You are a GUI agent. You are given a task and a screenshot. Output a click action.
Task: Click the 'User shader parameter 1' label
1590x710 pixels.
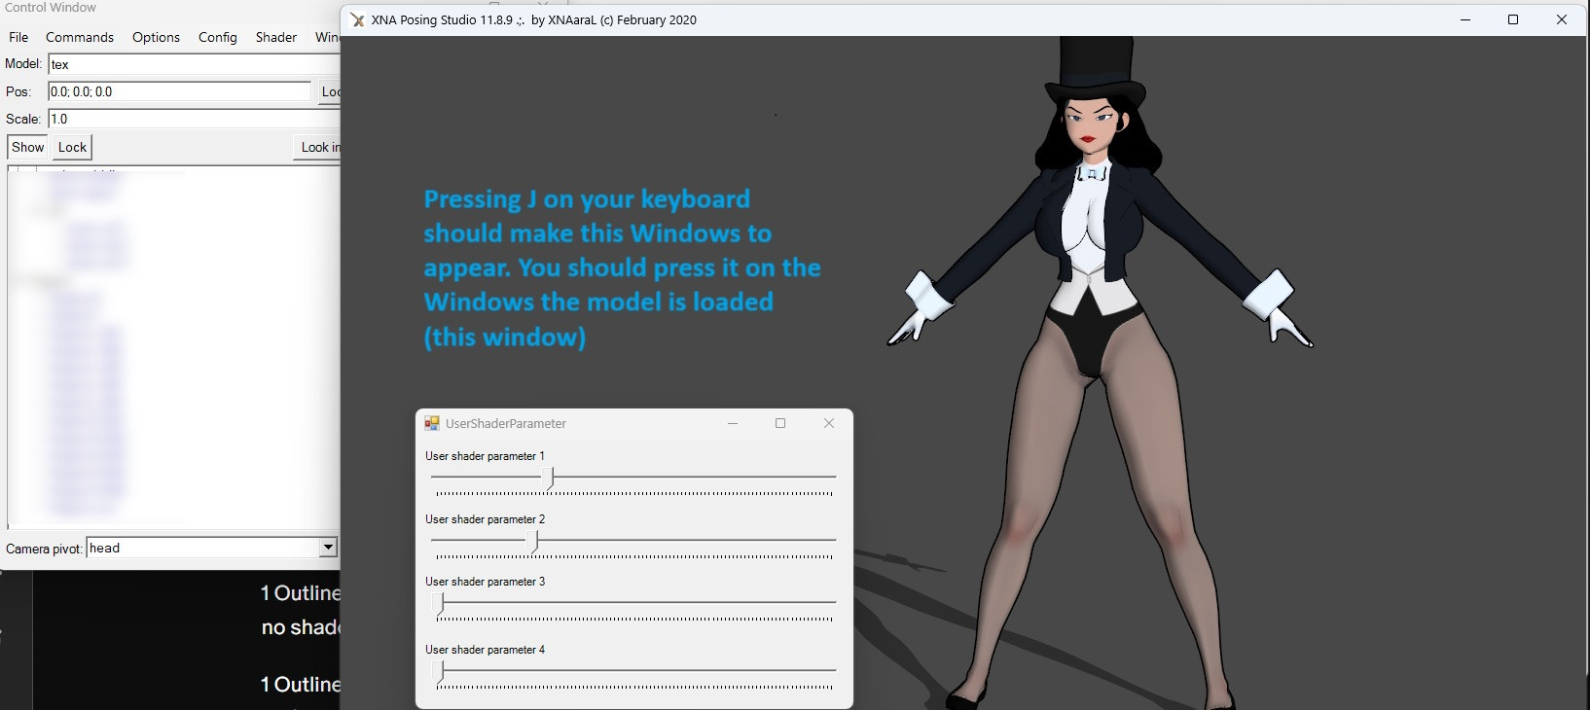pyautogui.click(x=485, y=456)
